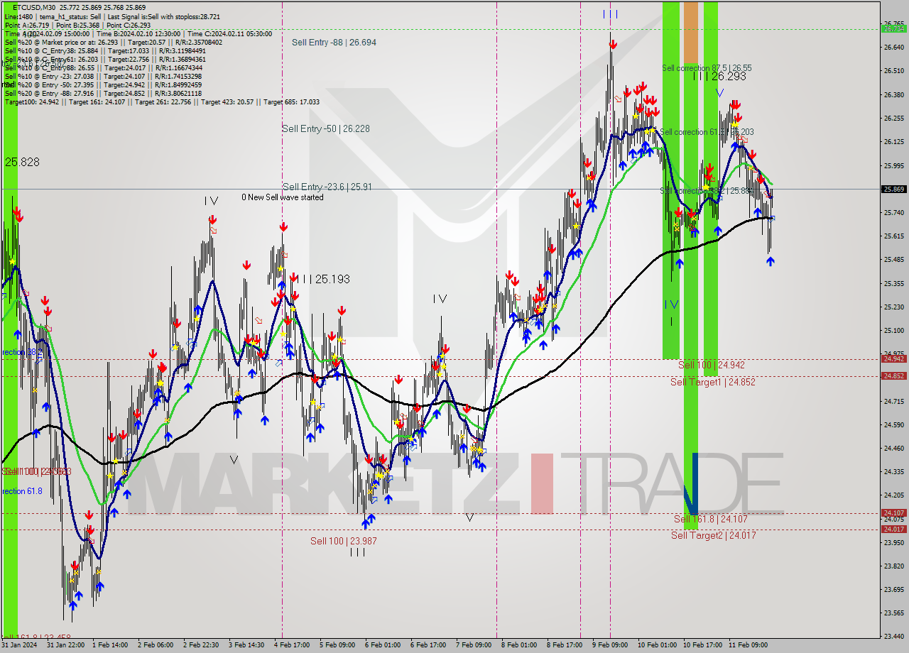
Task: Click the red 24.017 price tag on axis
Action: [893, 529]
